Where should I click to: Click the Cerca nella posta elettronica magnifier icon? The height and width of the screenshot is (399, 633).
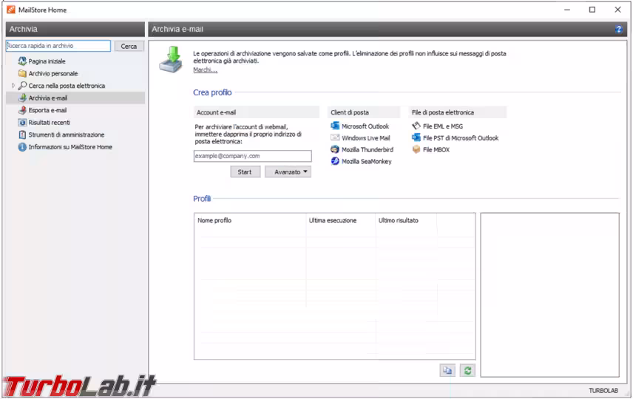[22, 86]
